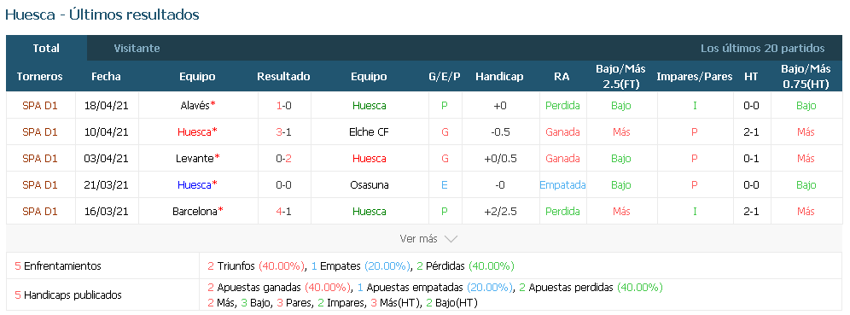The height and width of the screenshot is (315, 850).
Task: Click Huesca in the 03/04/21 row
Action: pos(370,158)
